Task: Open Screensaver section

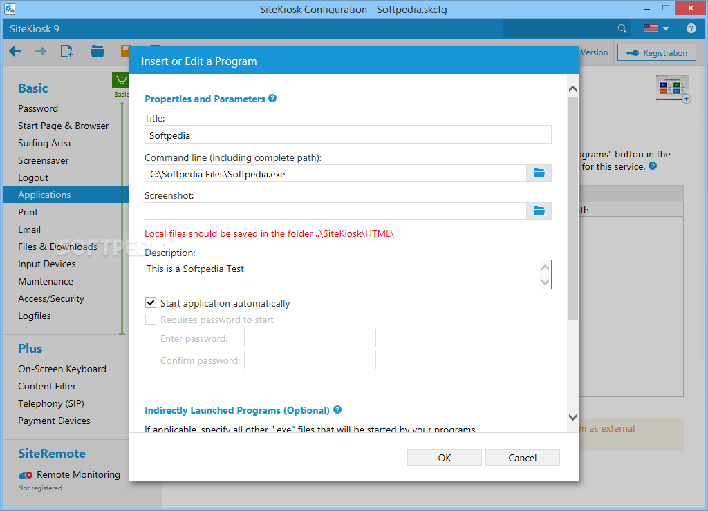Action: click(x=44, y=160)
